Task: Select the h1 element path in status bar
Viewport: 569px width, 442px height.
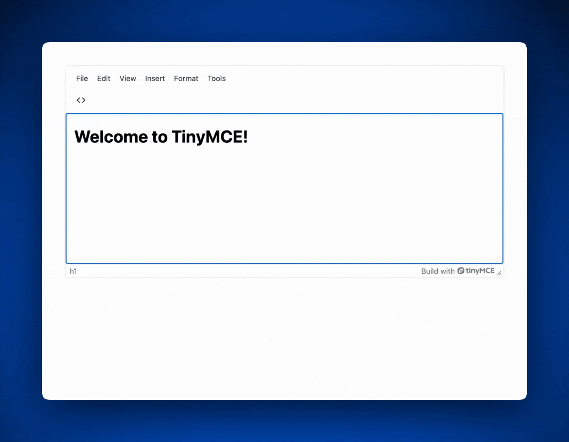Action: coord(73,271)
